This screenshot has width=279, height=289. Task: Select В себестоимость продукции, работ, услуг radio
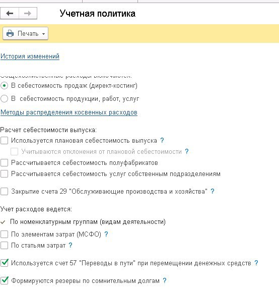(4, 99)
